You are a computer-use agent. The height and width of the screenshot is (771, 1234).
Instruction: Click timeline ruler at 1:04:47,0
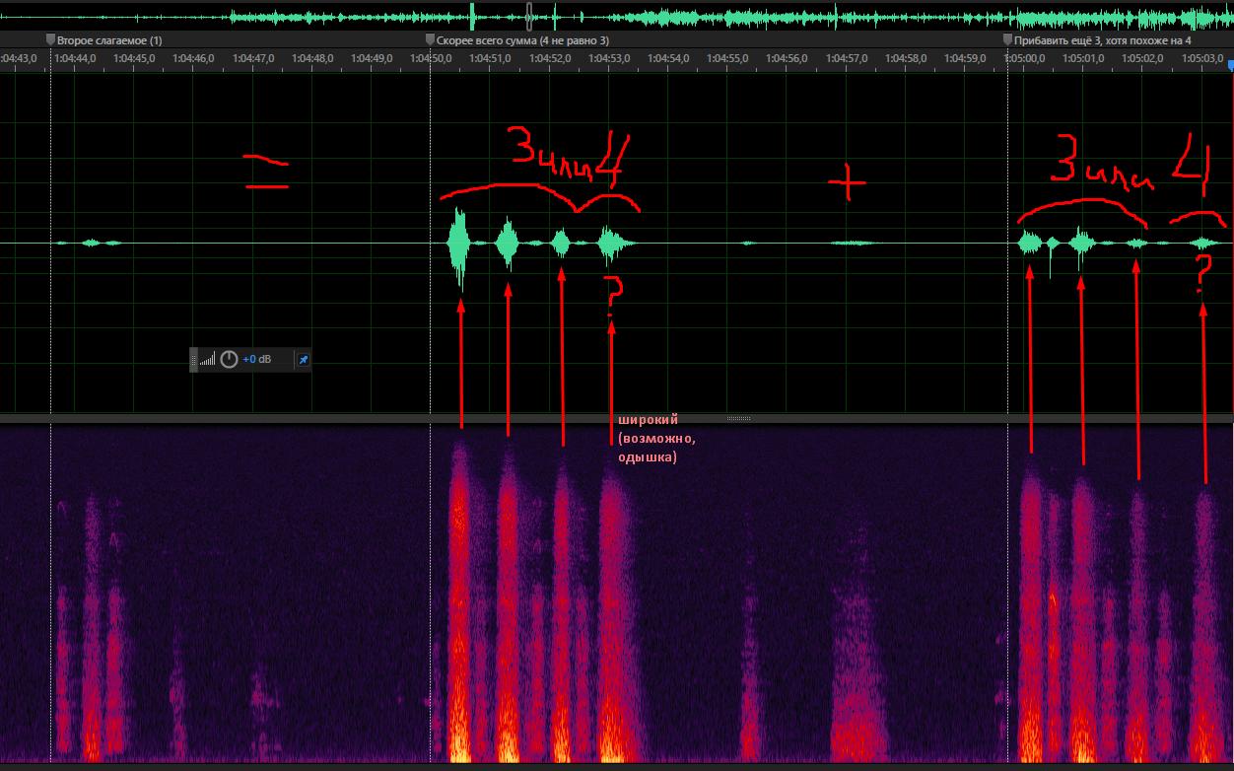point(253,58)
